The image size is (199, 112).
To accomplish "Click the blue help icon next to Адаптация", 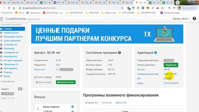I will [155, 53].
